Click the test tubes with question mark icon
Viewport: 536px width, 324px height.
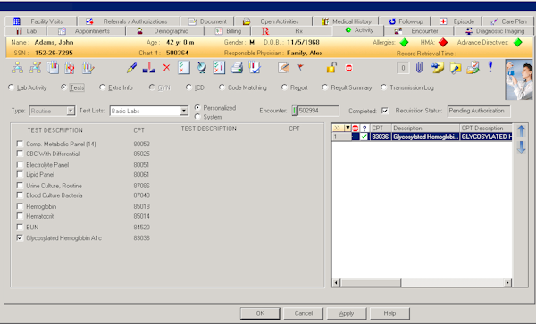click(x=70, y=68)
